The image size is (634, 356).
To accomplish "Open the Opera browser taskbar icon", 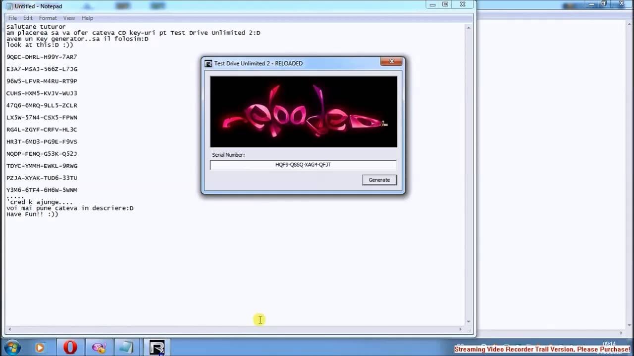I will click(70, 348).
